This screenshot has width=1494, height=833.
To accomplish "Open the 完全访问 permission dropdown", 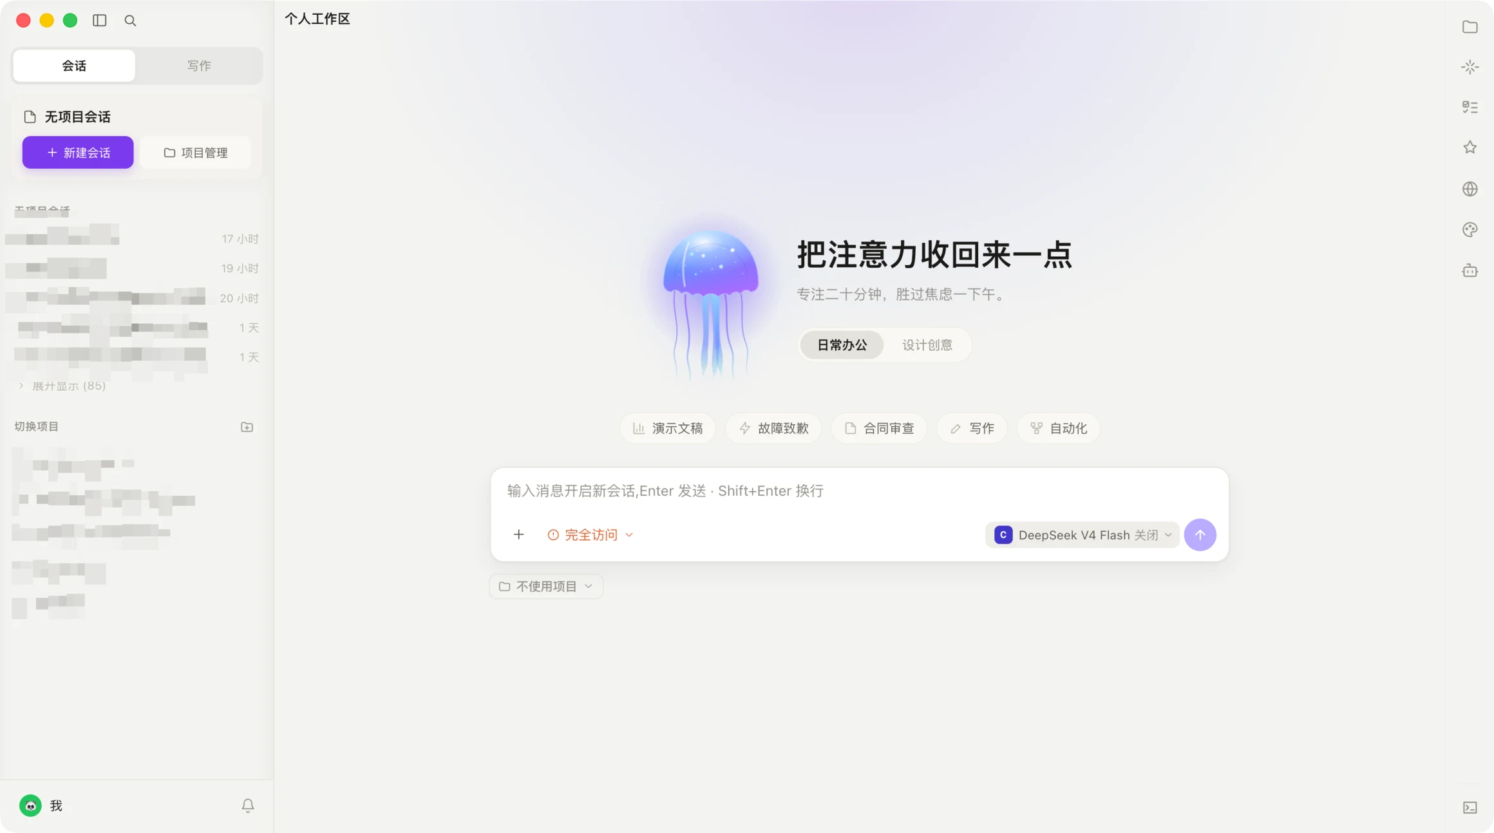I will pyautogui.click(x=591, y=534).
